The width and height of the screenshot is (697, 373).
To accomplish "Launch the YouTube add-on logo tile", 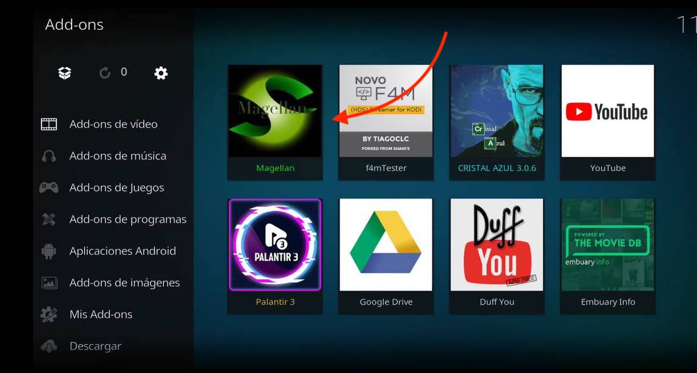I will coord(608,111).
